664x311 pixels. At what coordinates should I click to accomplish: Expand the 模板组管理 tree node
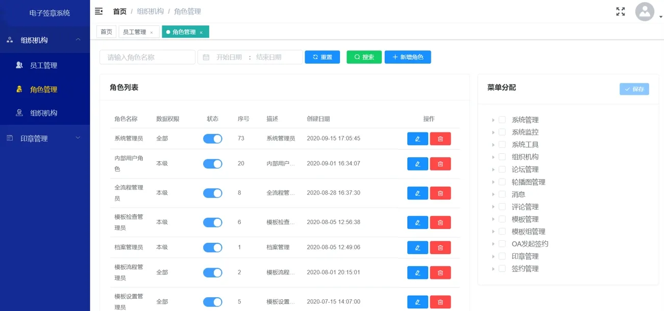point(494,232)
